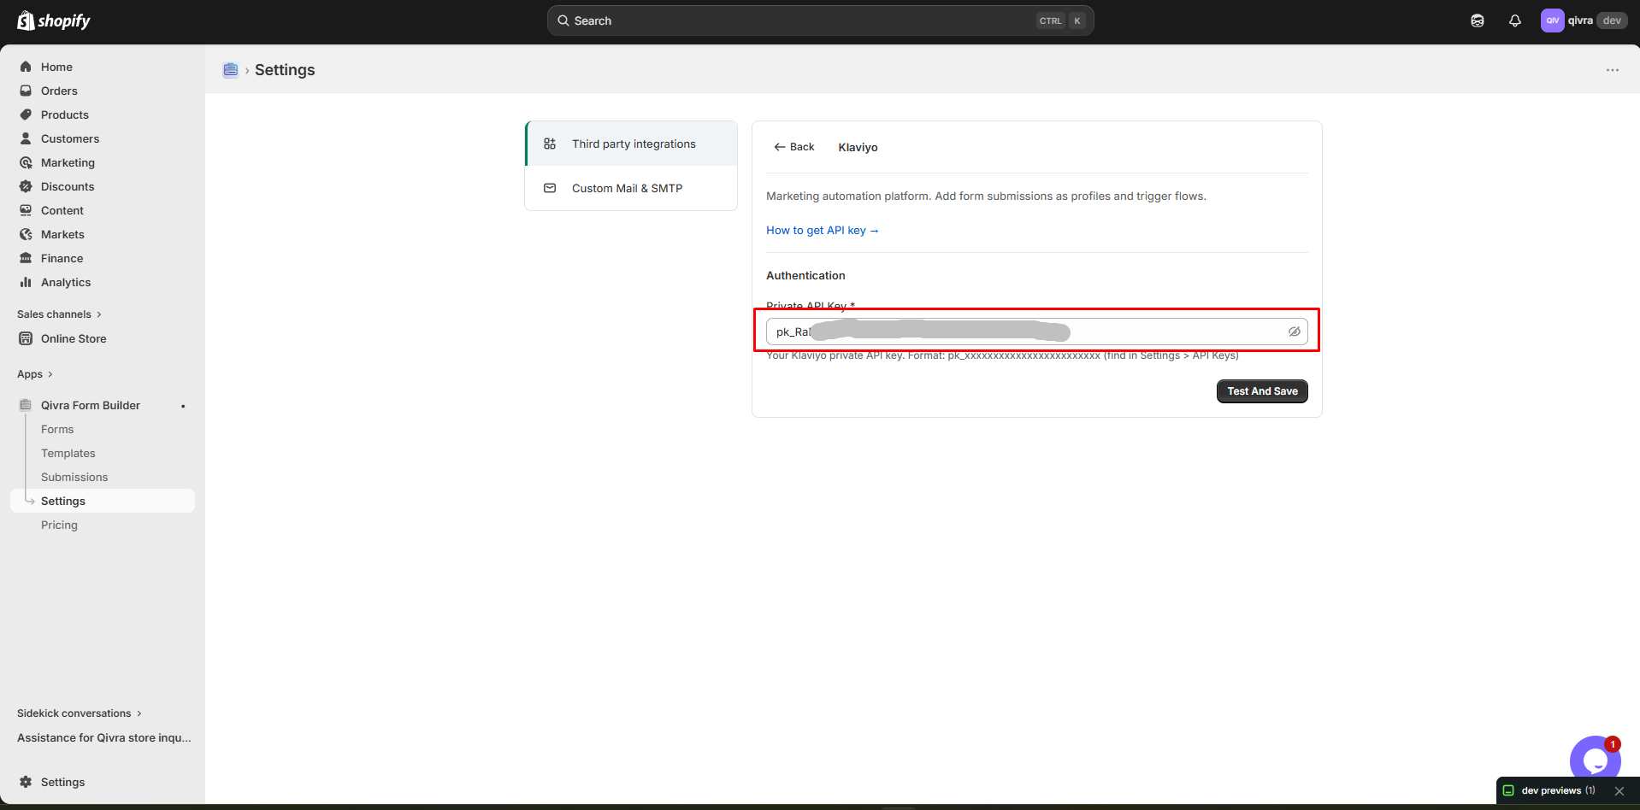This screenshot has height=810, width=1640.
Task: Select Settings under Qivra Form Builder
Action: pos(103,501)
